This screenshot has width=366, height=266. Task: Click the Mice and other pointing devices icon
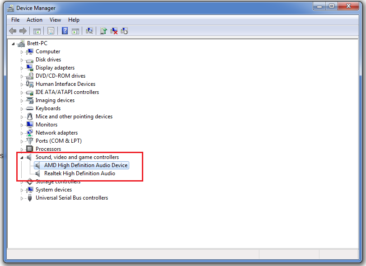30,117
